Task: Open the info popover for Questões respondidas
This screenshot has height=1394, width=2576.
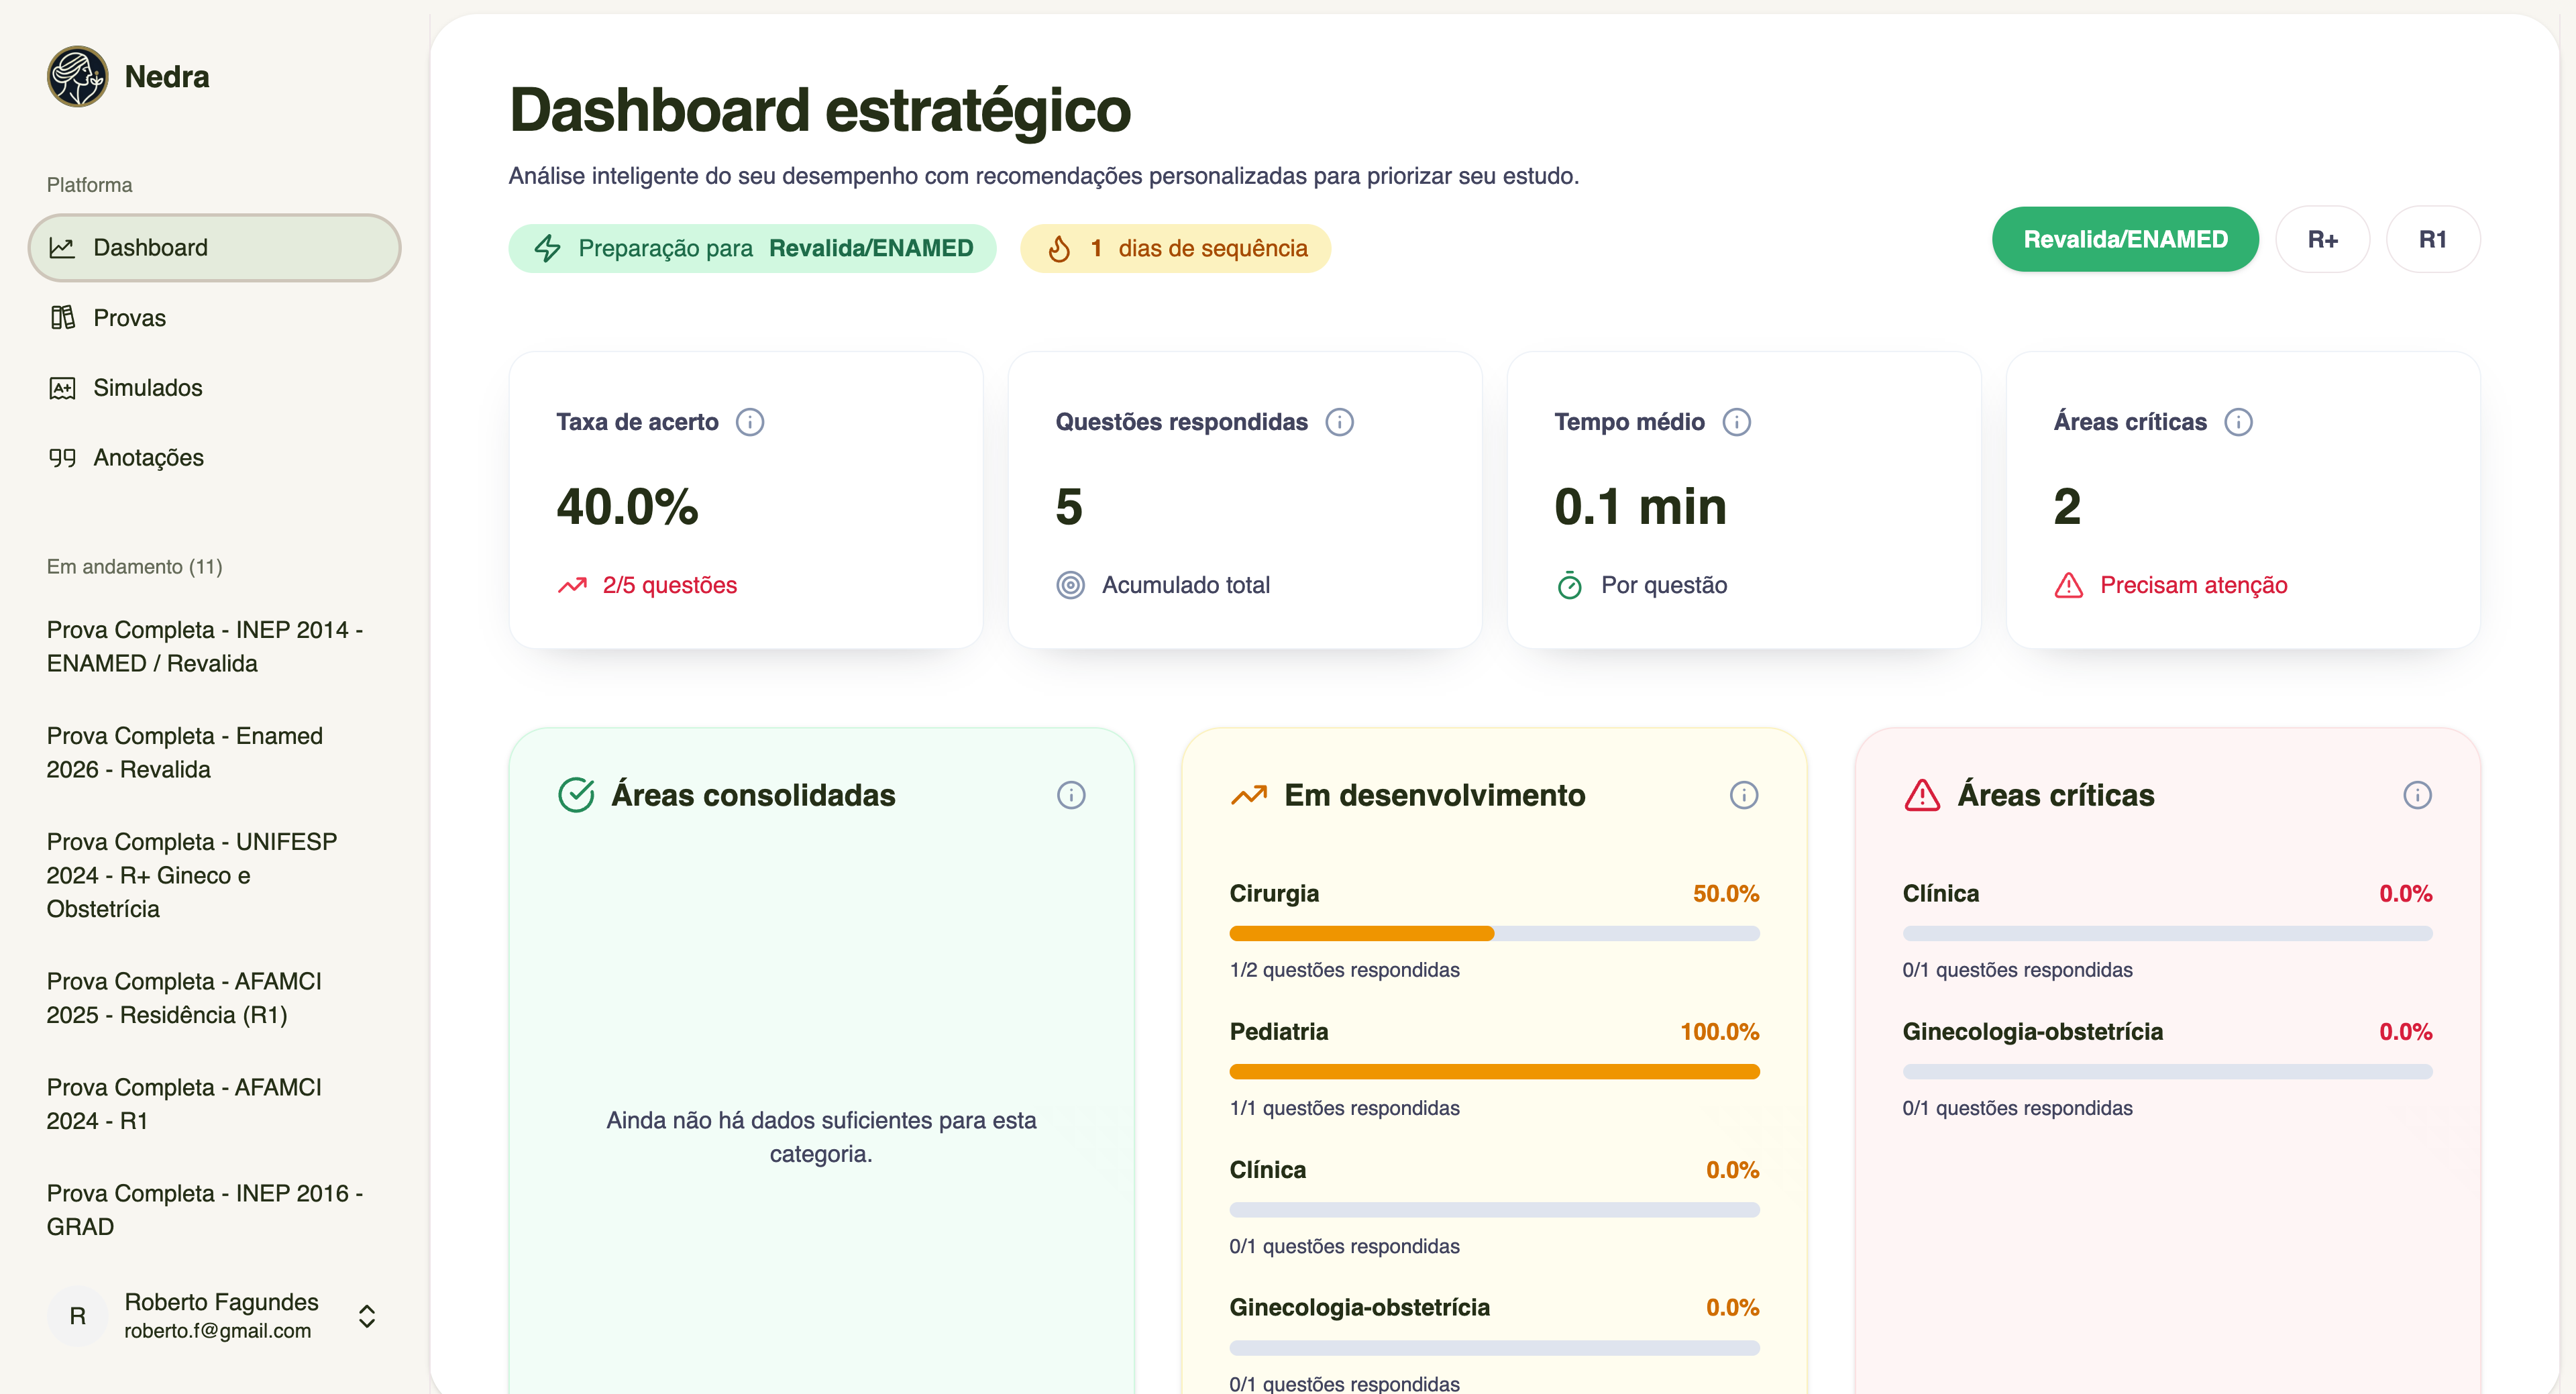Action: tap(1340, 421)
